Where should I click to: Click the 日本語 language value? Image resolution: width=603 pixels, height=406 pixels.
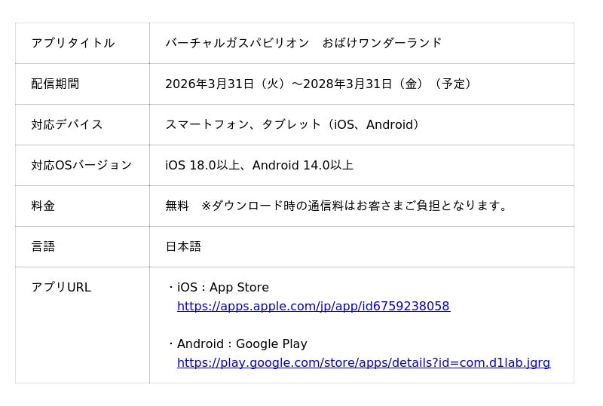183,246
